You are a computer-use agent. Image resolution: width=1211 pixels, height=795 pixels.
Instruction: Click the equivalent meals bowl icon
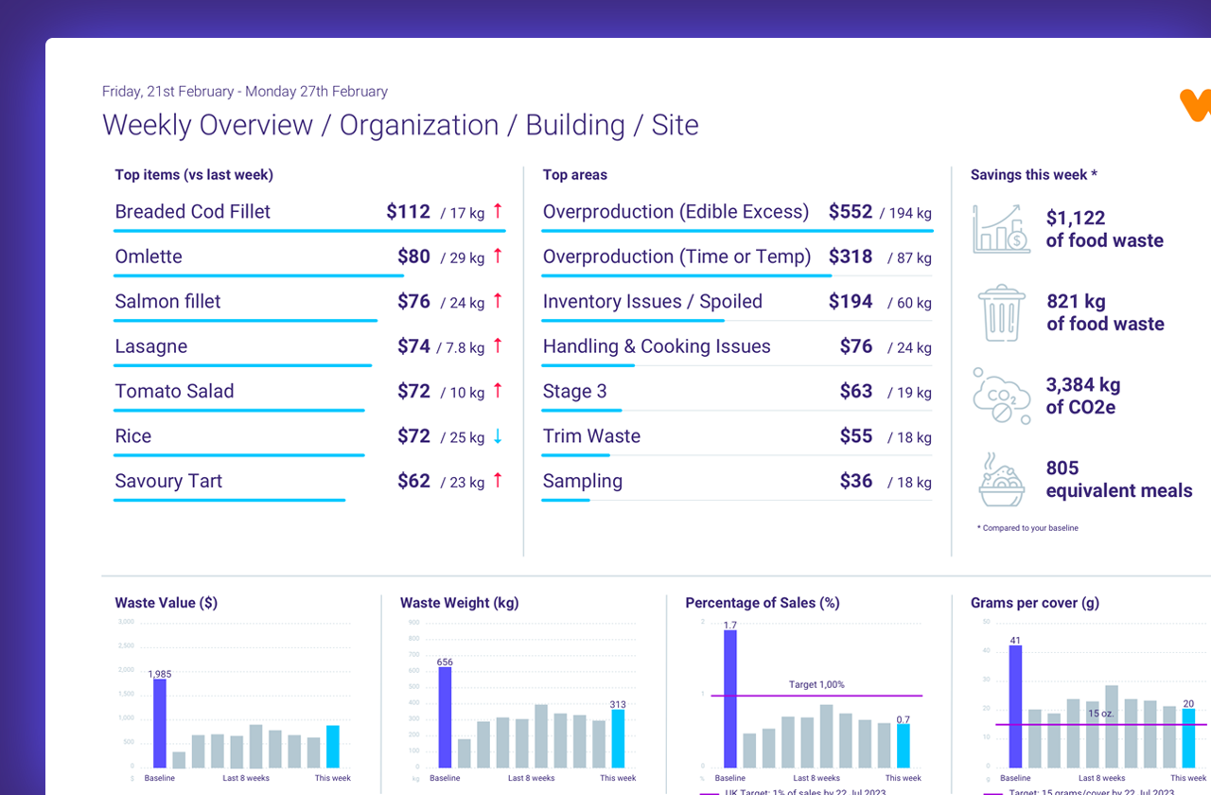pos(1001,480)
